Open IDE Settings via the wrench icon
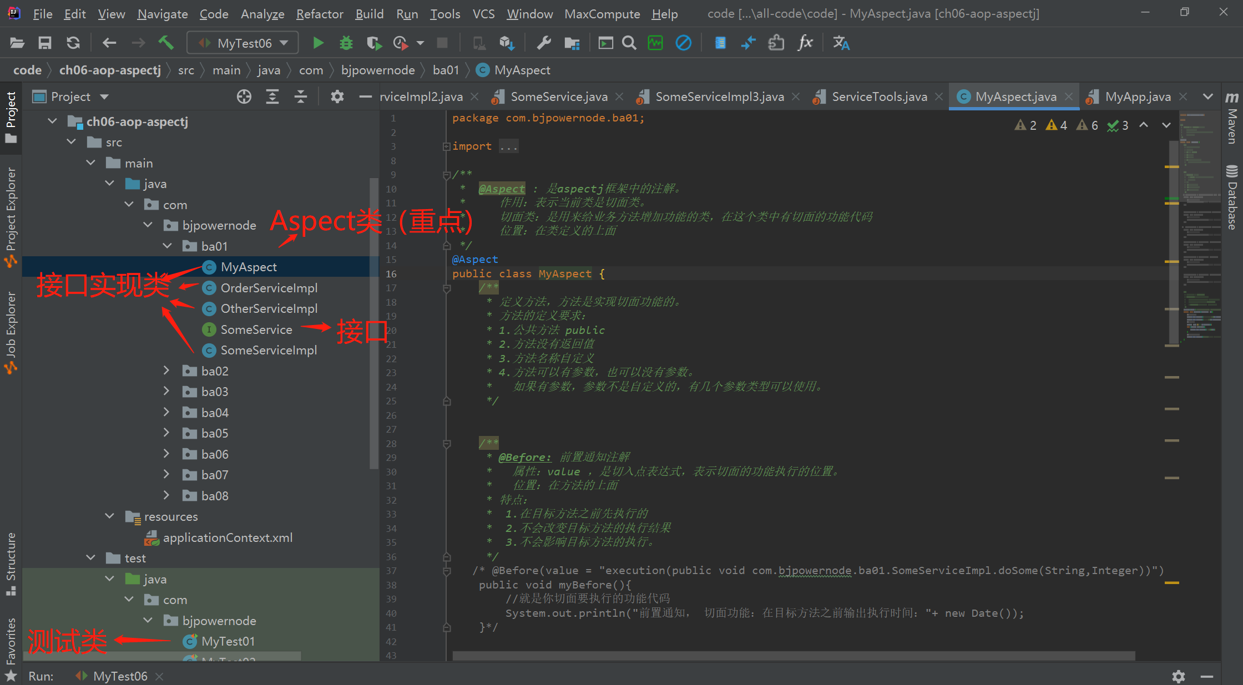The image size is (1243, 685). 543,42
